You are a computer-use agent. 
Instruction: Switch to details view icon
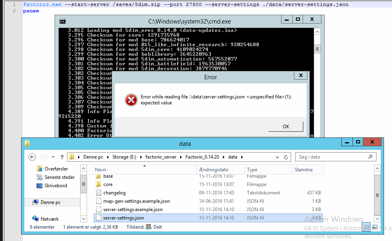pos(366,227)
